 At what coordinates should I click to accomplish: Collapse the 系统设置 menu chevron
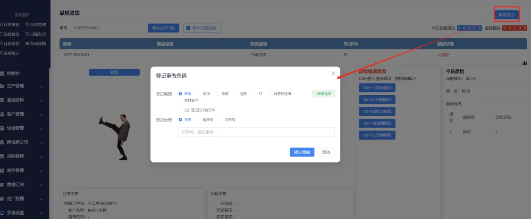pos(42,213)
